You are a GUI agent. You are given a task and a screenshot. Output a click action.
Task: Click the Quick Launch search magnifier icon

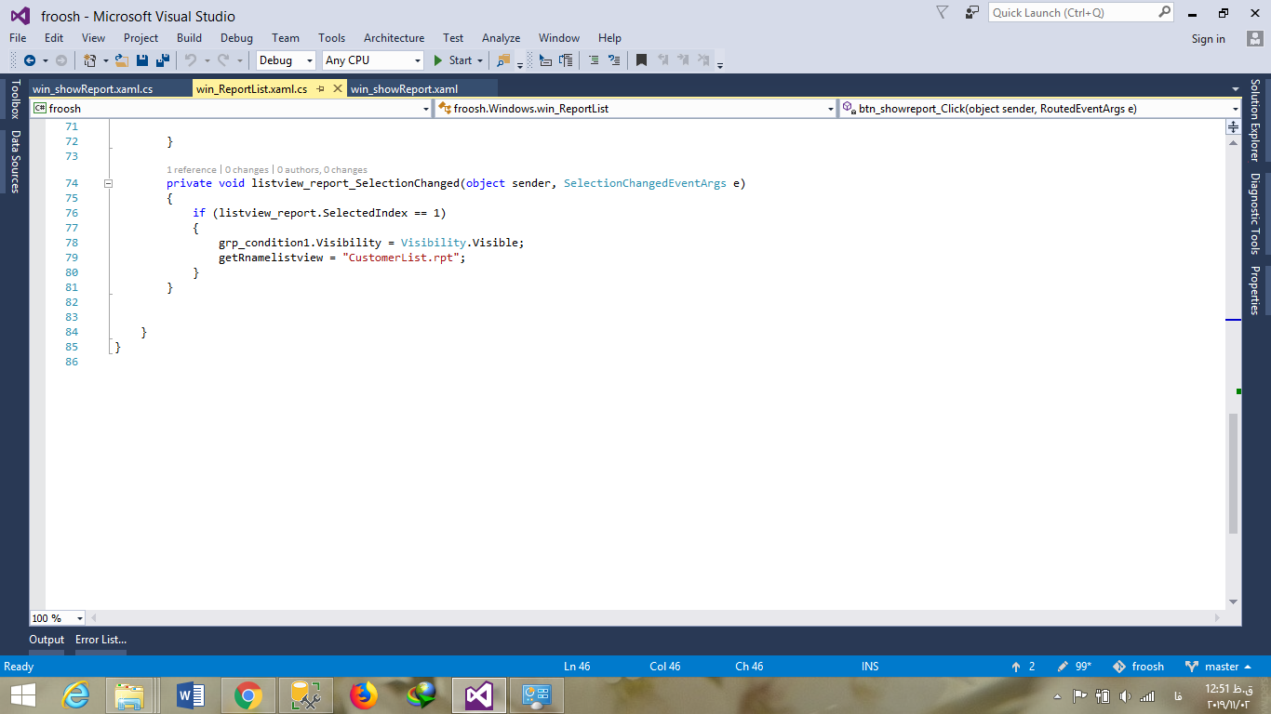pos(1164,12)
